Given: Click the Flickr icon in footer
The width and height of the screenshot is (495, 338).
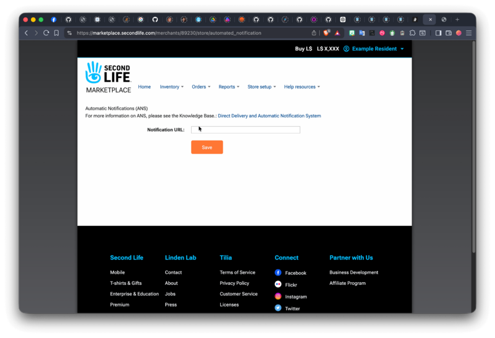Looking at the screenshot, I should pyautogui.click(x=278, y=284).
